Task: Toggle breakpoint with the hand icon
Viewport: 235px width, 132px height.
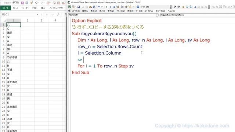Action: click(x=183, y=7)
